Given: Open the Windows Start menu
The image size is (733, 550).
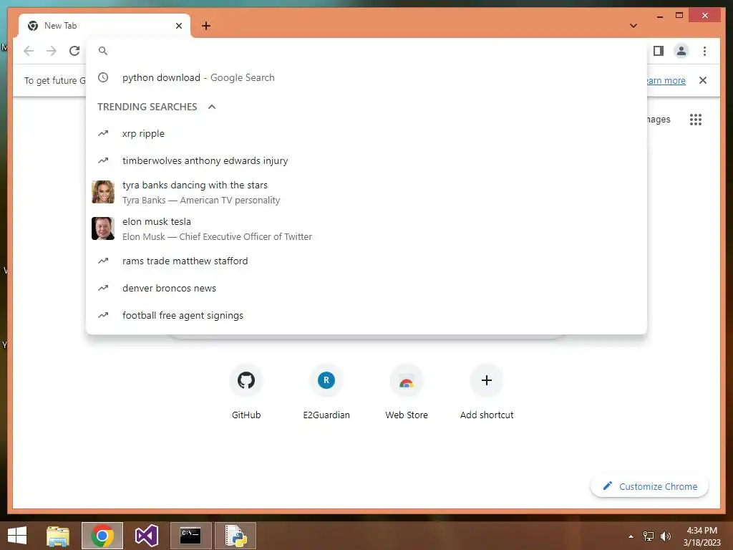Looking at the screenshot, I should [17, 536].
